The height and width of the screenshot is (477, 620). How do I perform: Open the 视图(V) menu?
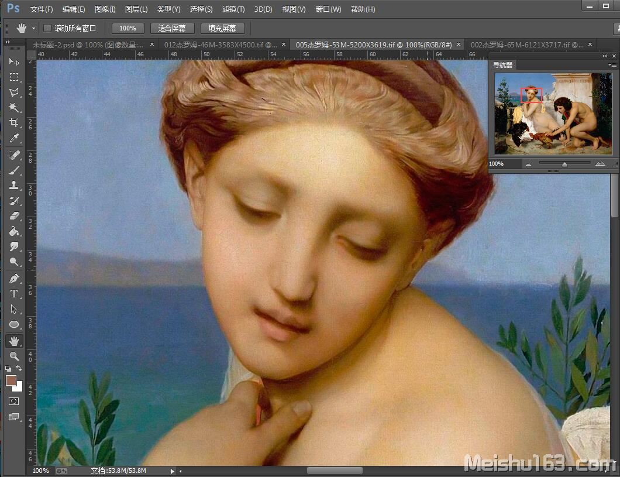point(294,9)
